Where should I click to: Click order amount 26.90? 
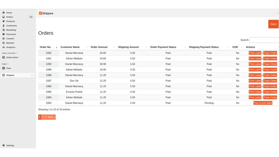[103, 64]
